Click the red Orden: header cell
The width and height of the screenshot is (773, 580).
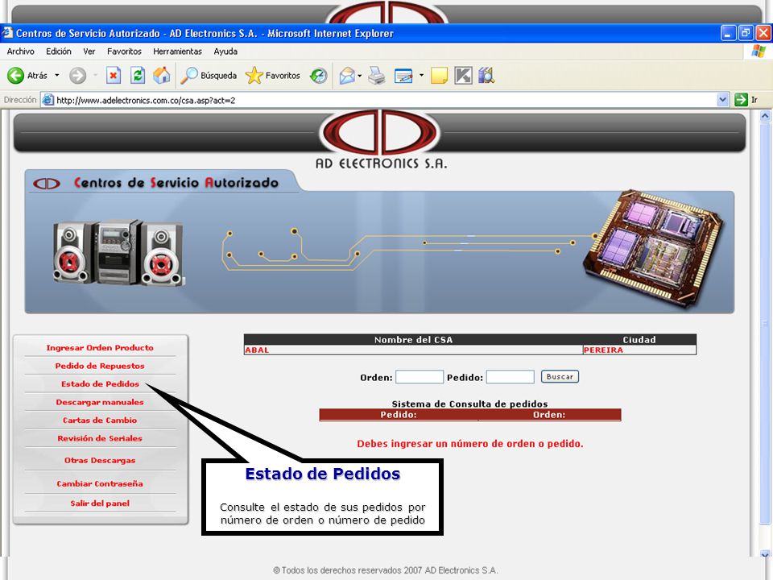point(549,415)
